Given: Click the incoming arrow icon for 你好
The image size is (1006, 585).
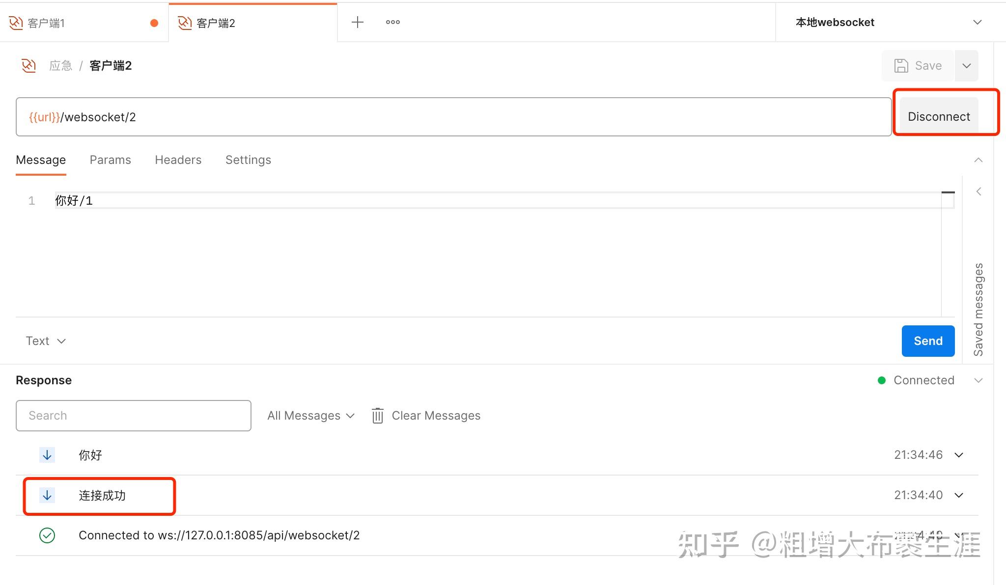Looking at the screenshot, I should click(47, 455).
